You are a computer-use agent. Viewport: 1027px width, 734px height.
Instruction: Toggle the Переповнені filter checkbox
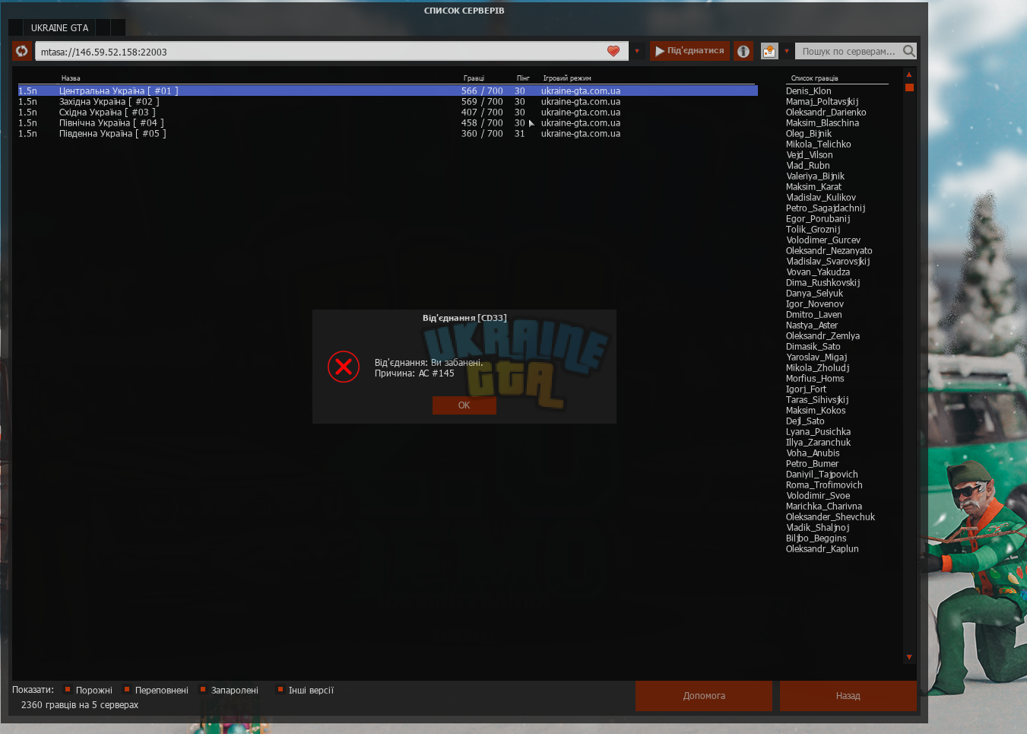coord(127,690)
